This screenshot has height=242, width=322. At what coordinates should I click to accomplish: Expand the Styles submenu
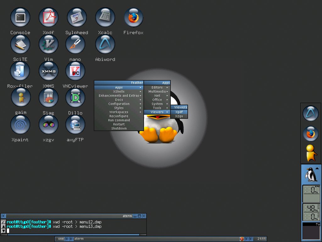tap(119, 108)
